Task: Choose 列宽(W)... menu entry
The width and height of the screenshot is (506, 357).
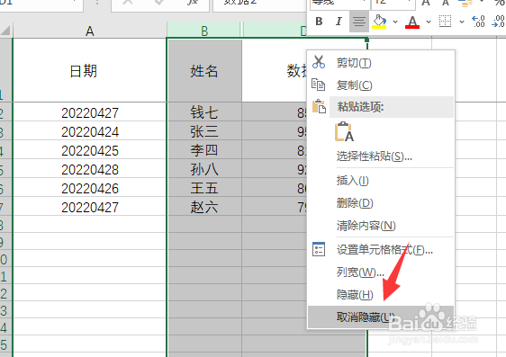Action: coord(381,272)
